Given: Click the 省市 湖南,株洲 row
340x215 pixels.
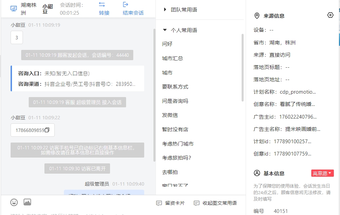Looking at the screenshot, I should tap(274, 42).
